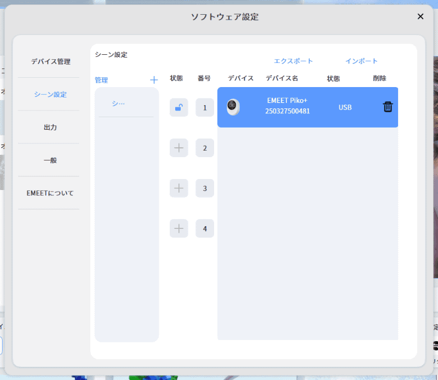Click the インポート link
This screenshot has height=380, width=438.
coord(361,61)
